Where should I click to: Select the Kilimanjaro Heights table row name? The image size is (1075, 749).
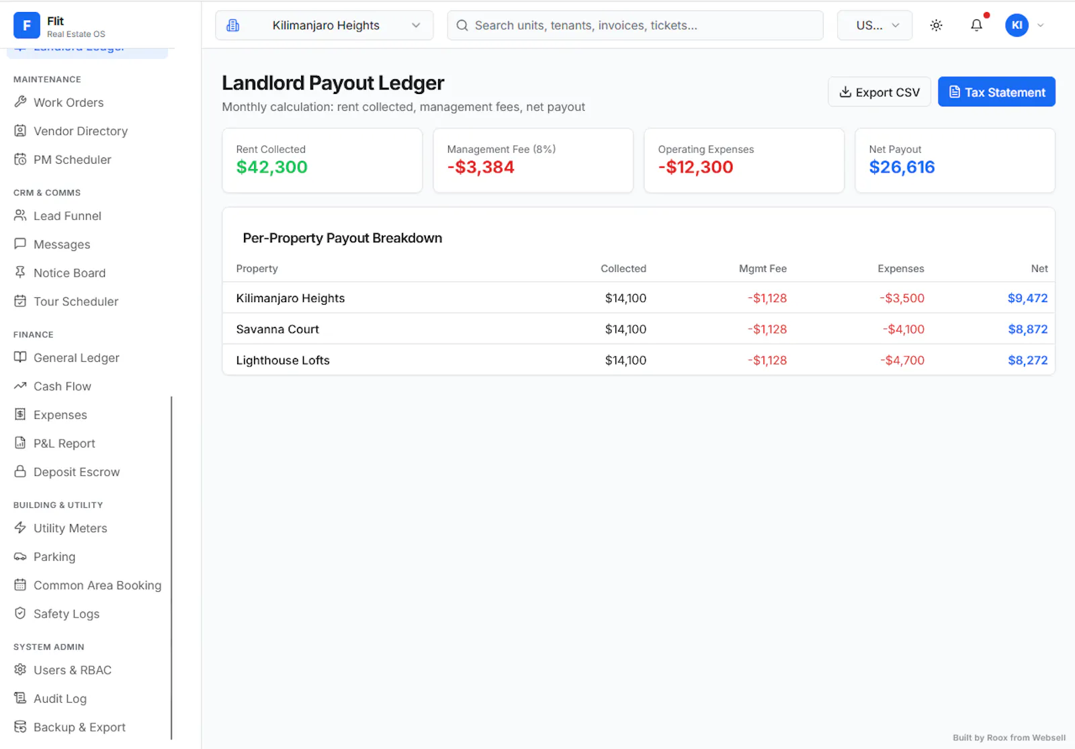pos(290,298)
